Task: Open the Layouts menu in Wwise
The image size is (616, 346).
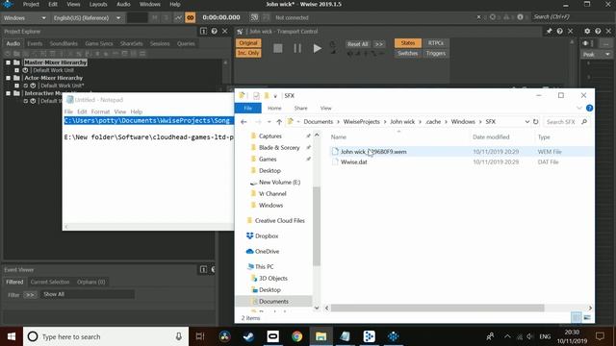Action: (98, 4)
